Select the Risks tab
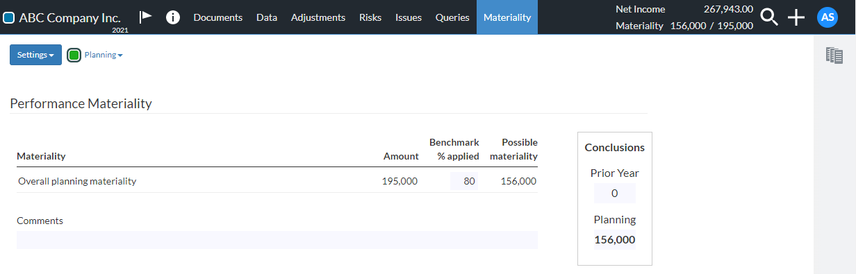The width and height of the screenshot is (856, 274). [x=370, y=17]
